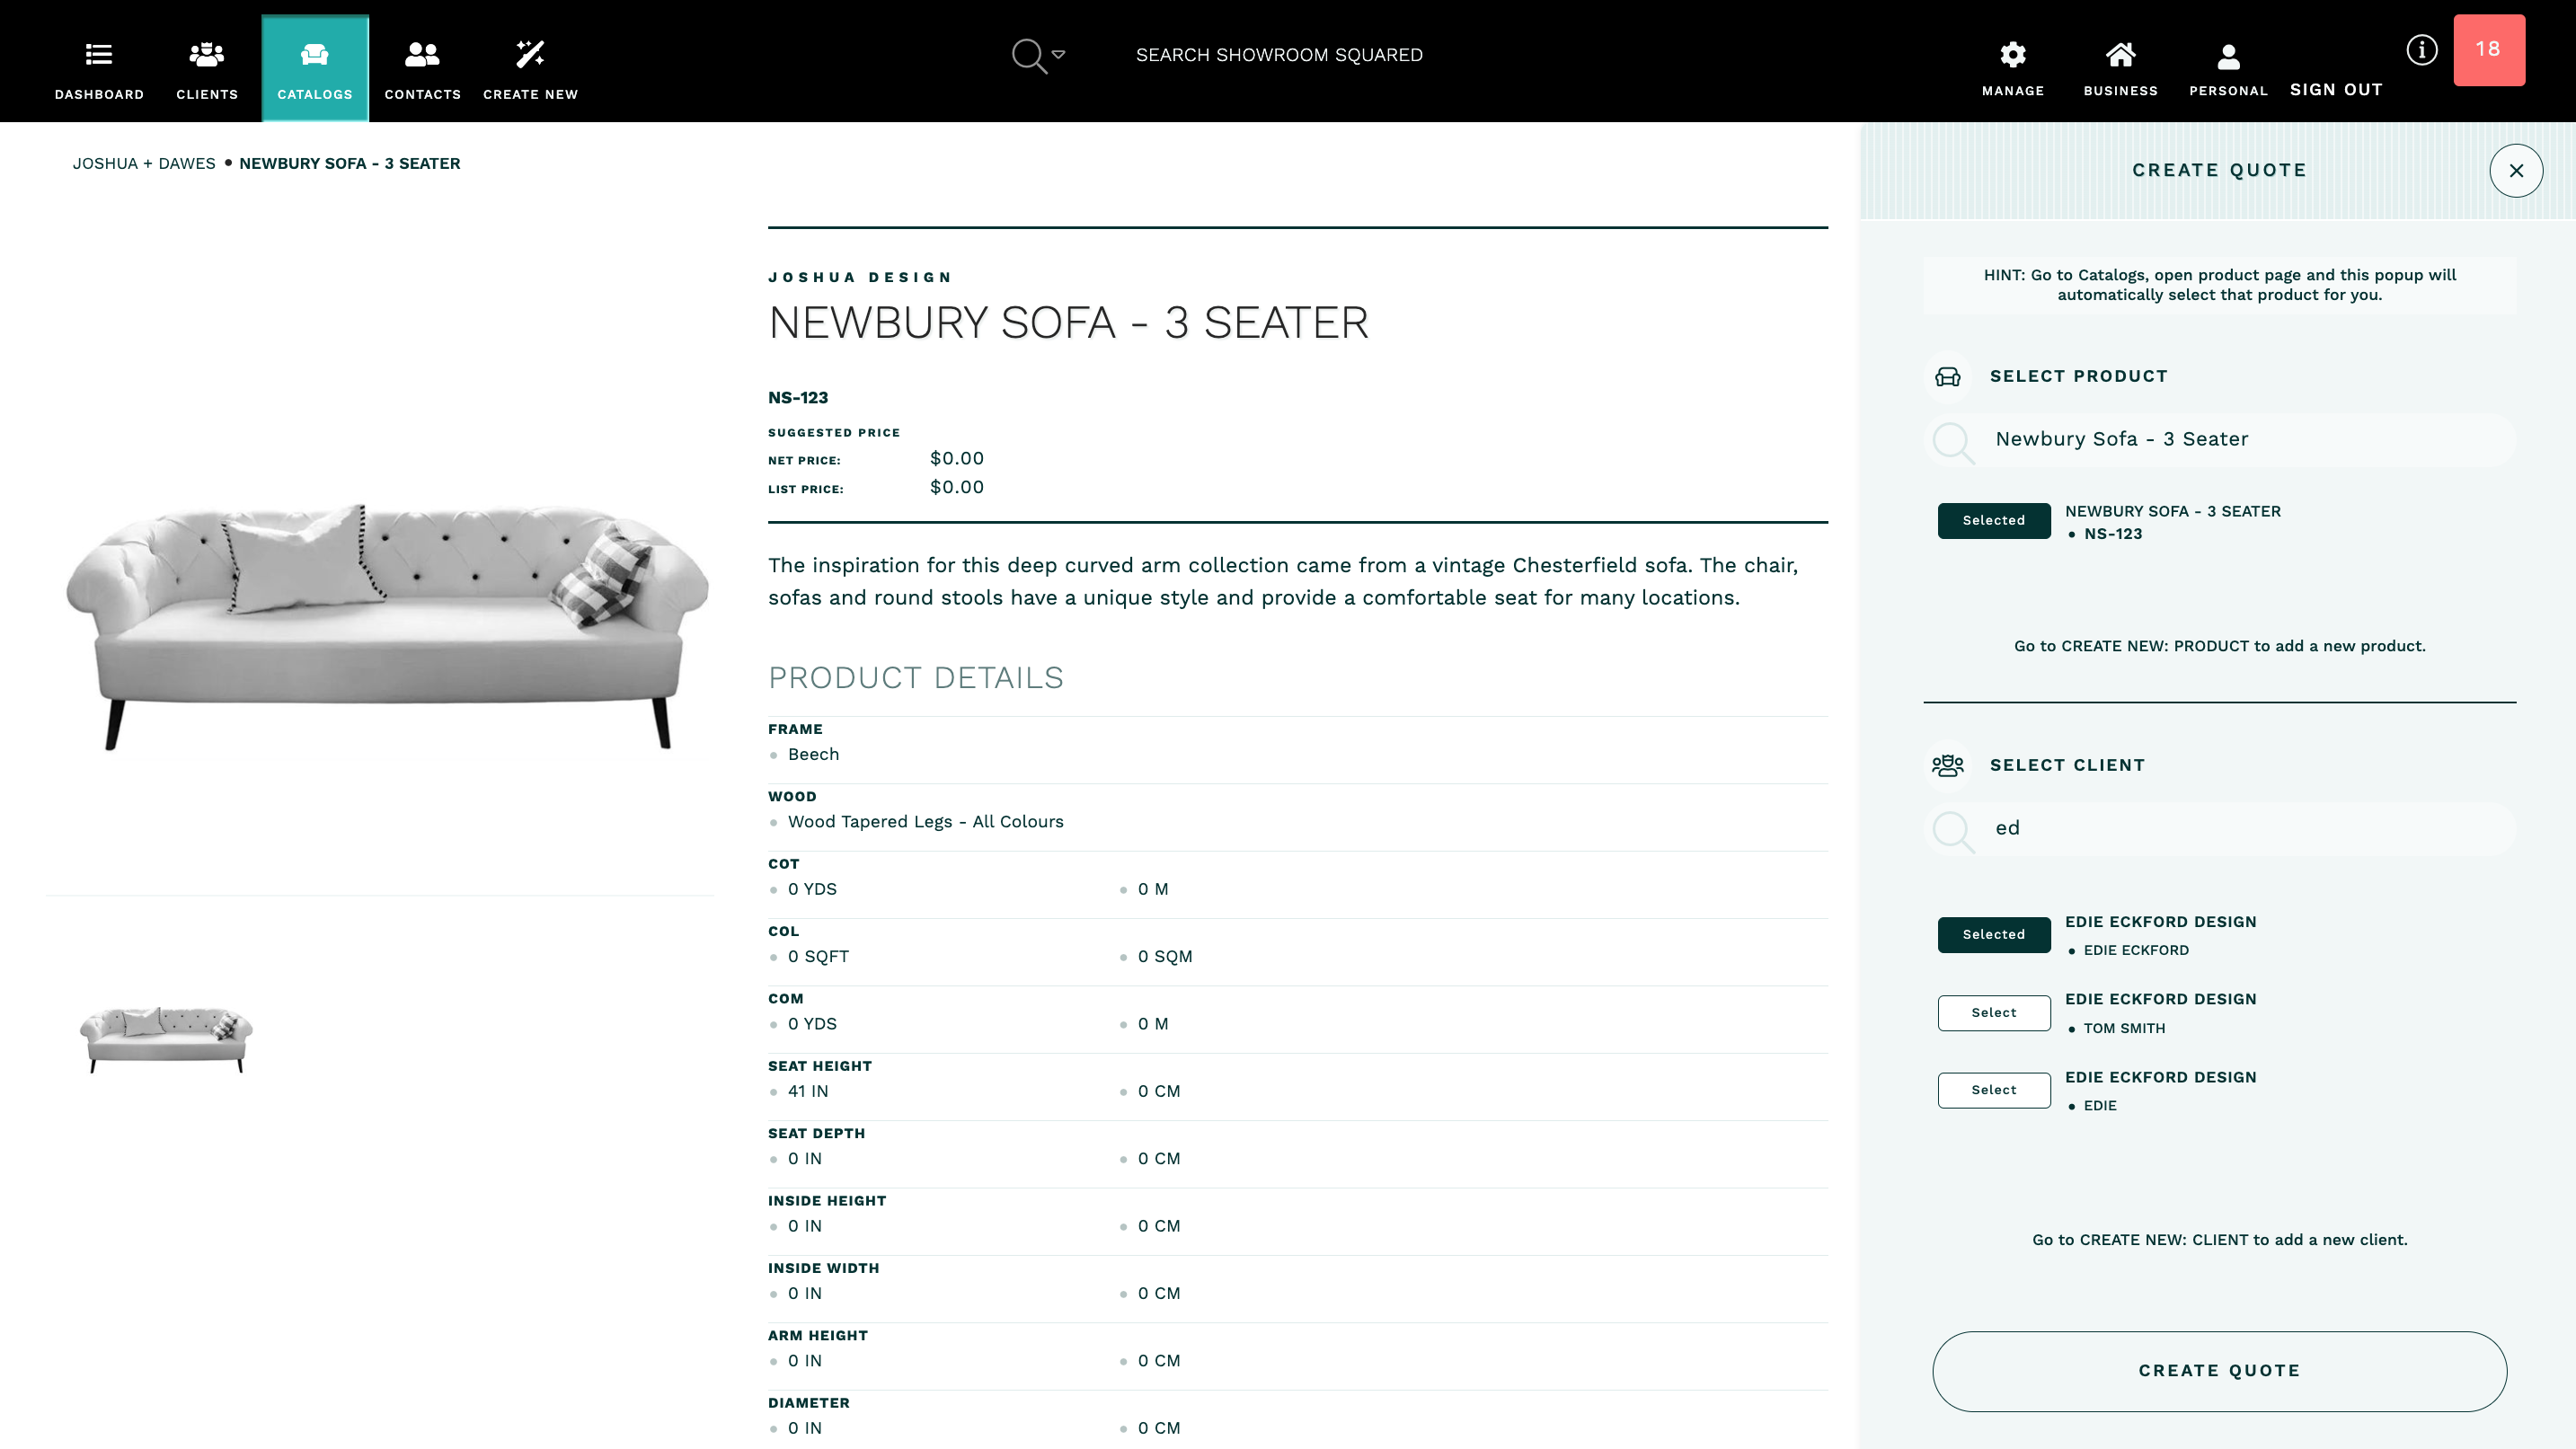Image resolution: width=2576 pixels, height=1449 pixels.
Task: Open the Business home icon
Action: click(2120, 54)
